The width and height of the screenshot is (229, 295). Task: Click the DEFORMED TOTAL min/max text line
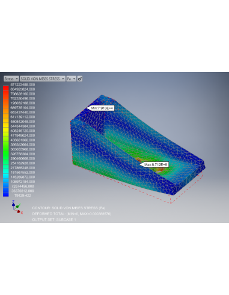(x=72, y=214)
